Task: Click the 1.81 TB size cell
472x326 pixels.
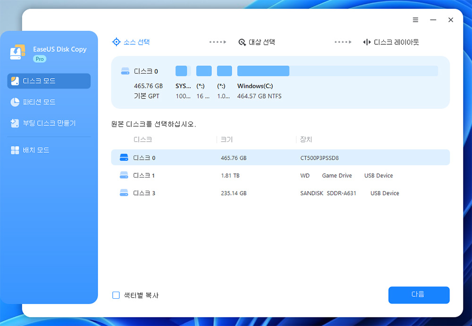Action: [x=230, y=175]
